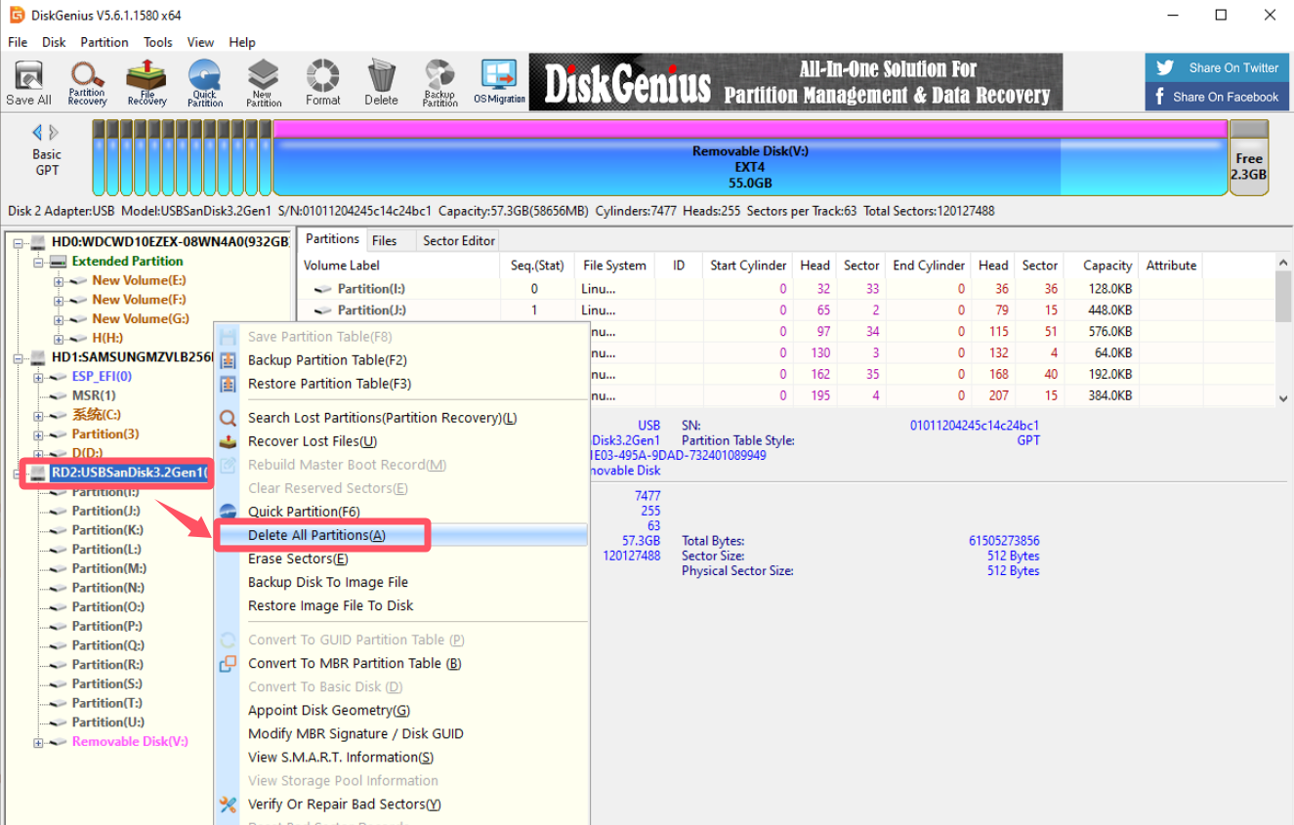
Task: Open the OS Migration tool
Action: point(499,82)
